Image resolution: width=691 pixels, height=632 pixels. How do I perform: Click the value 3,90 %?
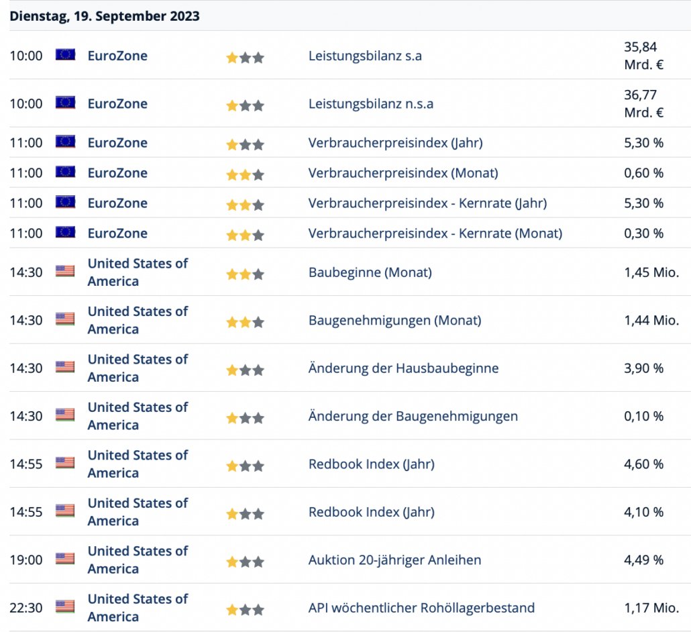pyautogui.click(x=643, y=368)
